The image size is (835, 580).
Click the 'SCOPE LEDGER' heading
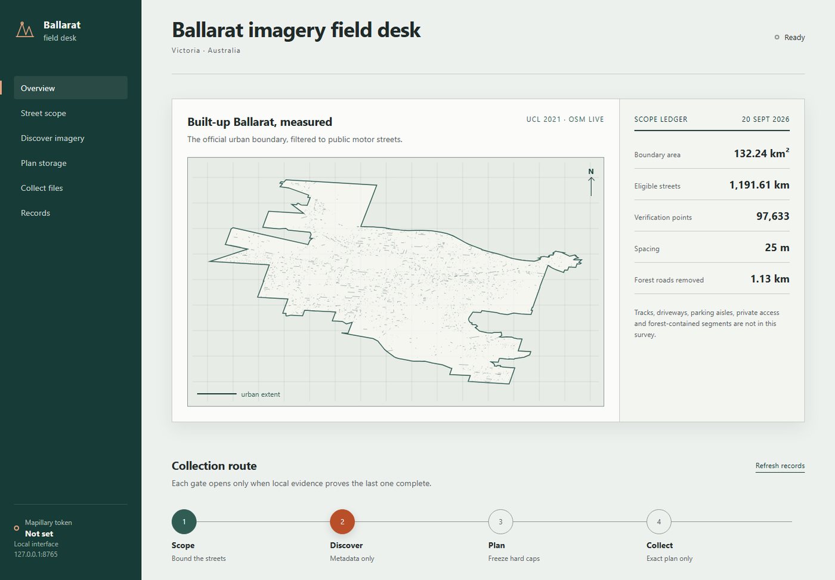click(661, 119)
